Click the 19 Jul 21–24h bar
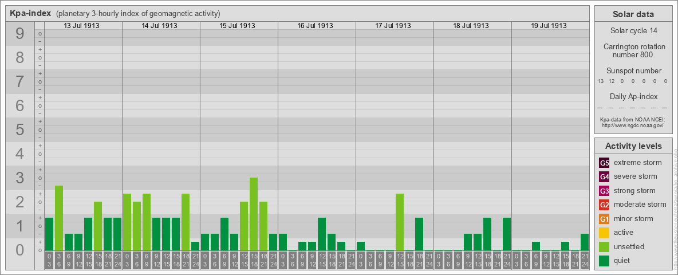The image size is (678, 275). [585, 242]
